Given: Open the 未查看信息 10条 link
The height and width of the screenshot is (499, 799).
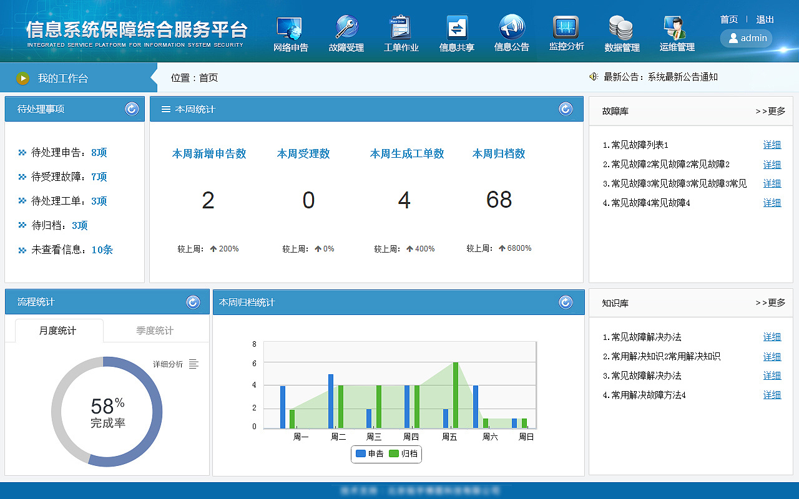Looking at the screenshot, I should click(102, 249).
